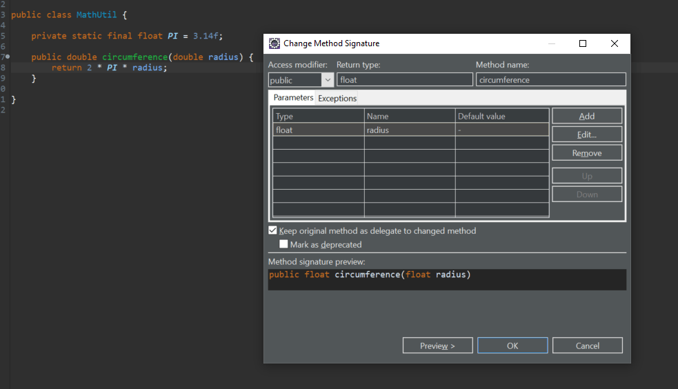
Task: Click the Return type field
Action: [404, 79]
